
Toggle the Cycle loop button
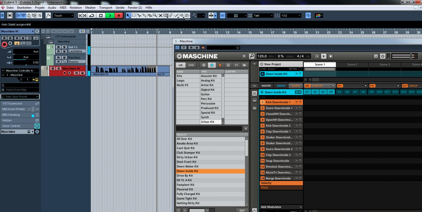(x=92, y=16)
